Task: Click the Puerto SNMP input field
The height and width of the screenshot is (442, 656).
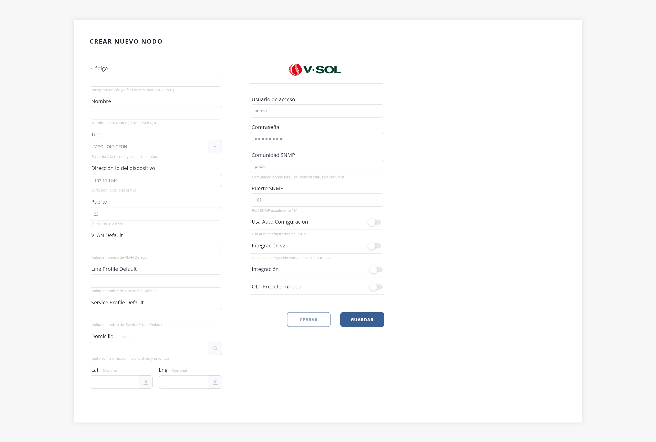Action: point(316,200)
